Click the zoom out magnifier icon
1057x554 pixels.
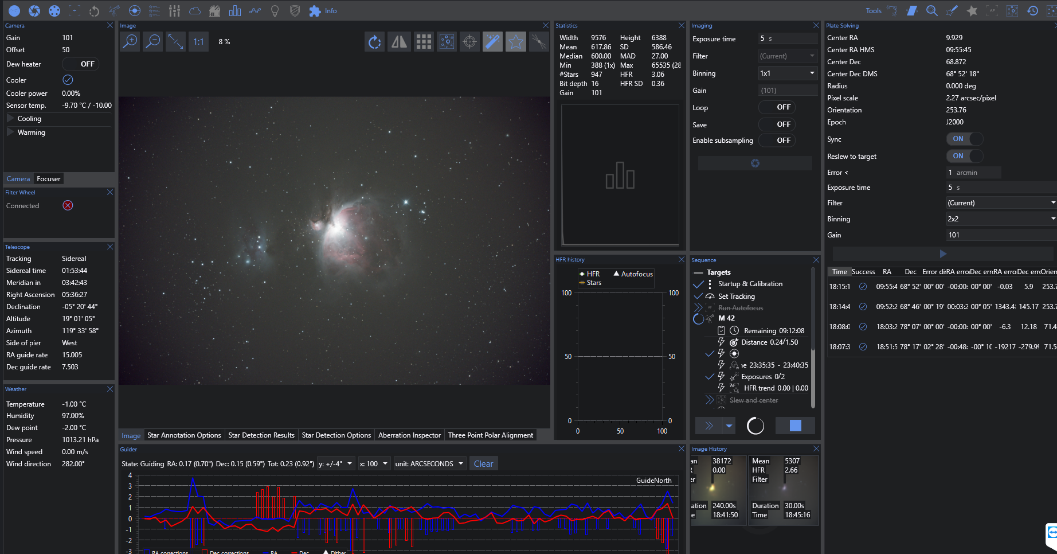(153, 41)
